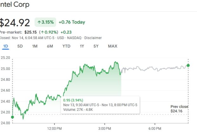Switch to the 1Y chart view
The width and height of the screenshot is (197, 133).
82,46
